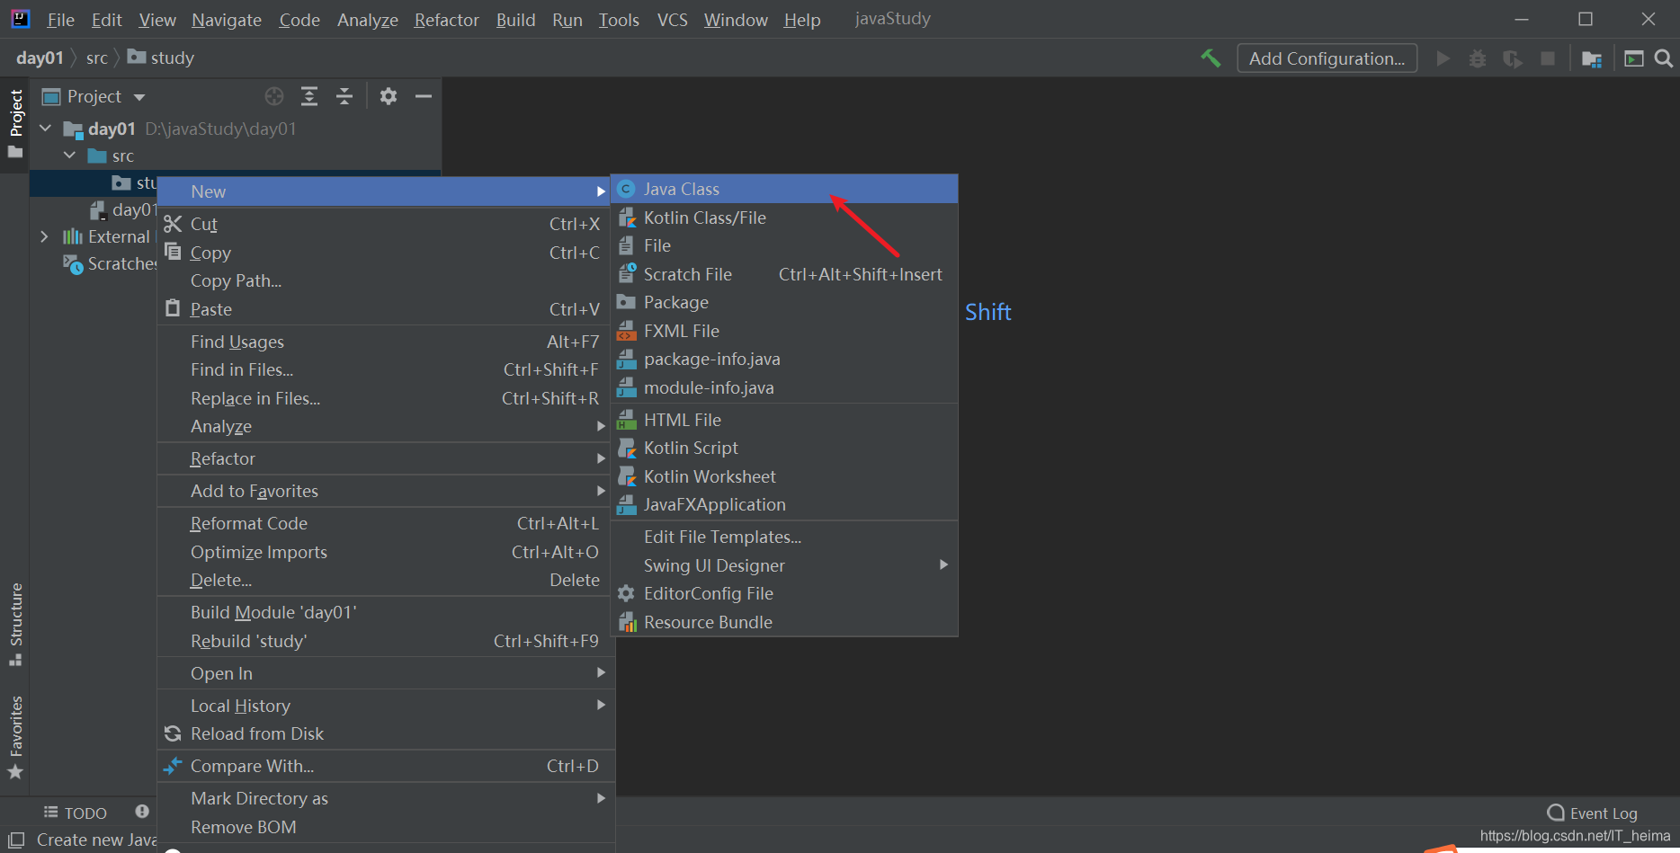This screenshot has height=853, width=1680.
Task: Open the Favorites side tab
Action: 15,737
